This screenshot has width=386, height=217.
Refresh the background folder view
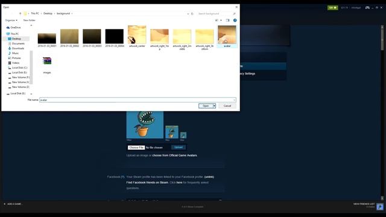coord(192,14)
